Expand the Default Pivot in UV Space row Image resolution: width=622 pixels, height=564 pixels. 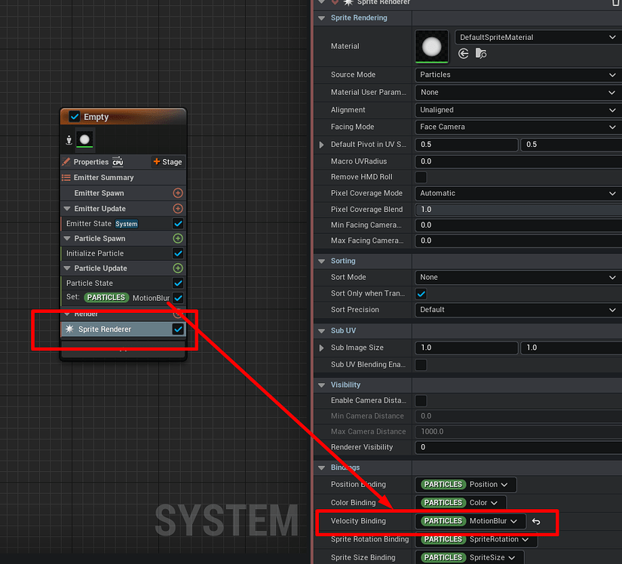(323, 144)
